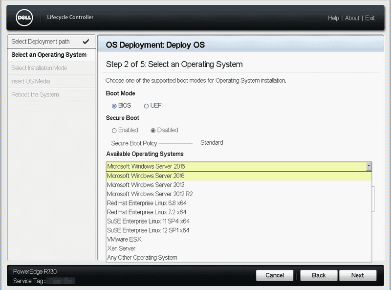
Task: Choose Any Other Operating System entry
Action: pyautogui.click(x=142, y=258)
